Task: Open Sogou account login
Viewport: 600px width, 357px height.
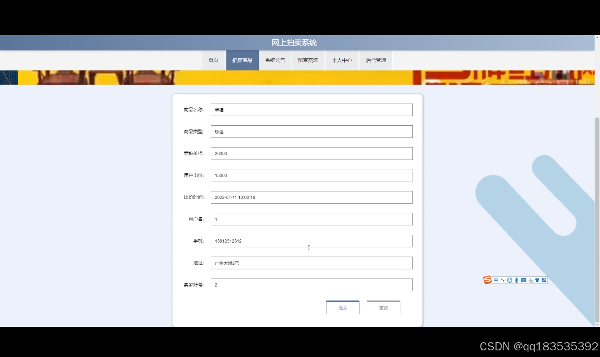Action: coord(531,280)
